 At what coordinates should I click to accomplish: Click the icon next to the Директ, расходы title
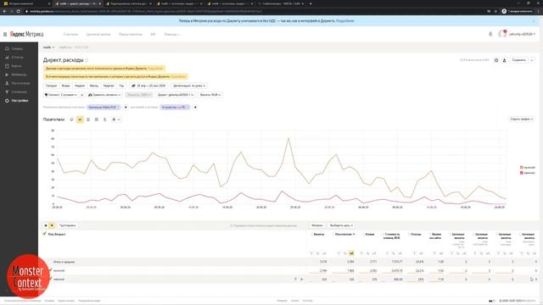click(x=87, y=60)
